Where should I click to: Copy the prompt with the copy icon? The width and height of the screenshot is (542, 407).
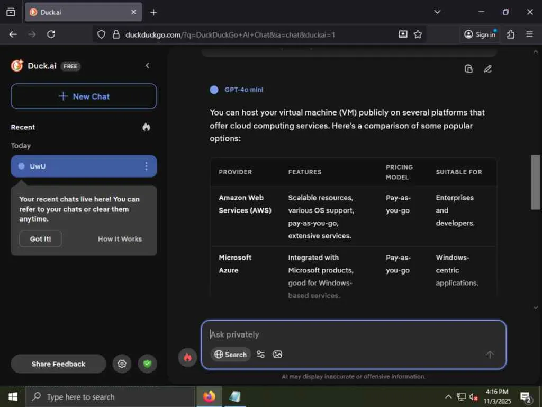point(468,69)
